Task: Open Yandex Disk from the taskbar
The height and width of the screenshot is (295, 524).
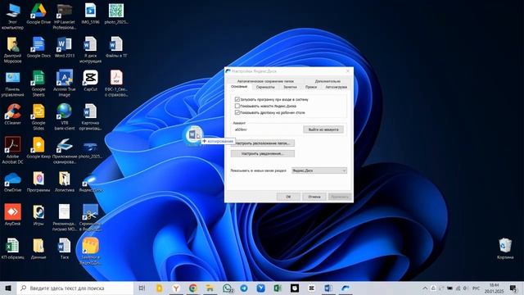Action: point(346,288)
